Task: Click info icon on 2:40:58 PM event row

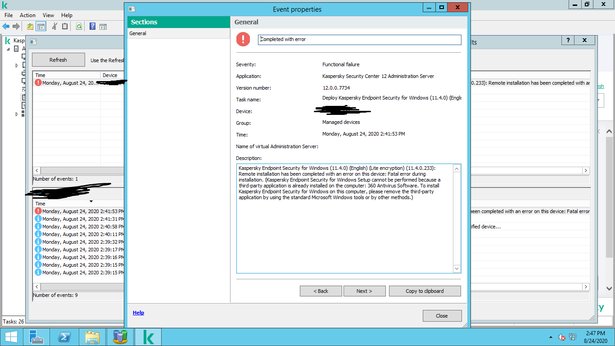Action: (x=38, y=226)
